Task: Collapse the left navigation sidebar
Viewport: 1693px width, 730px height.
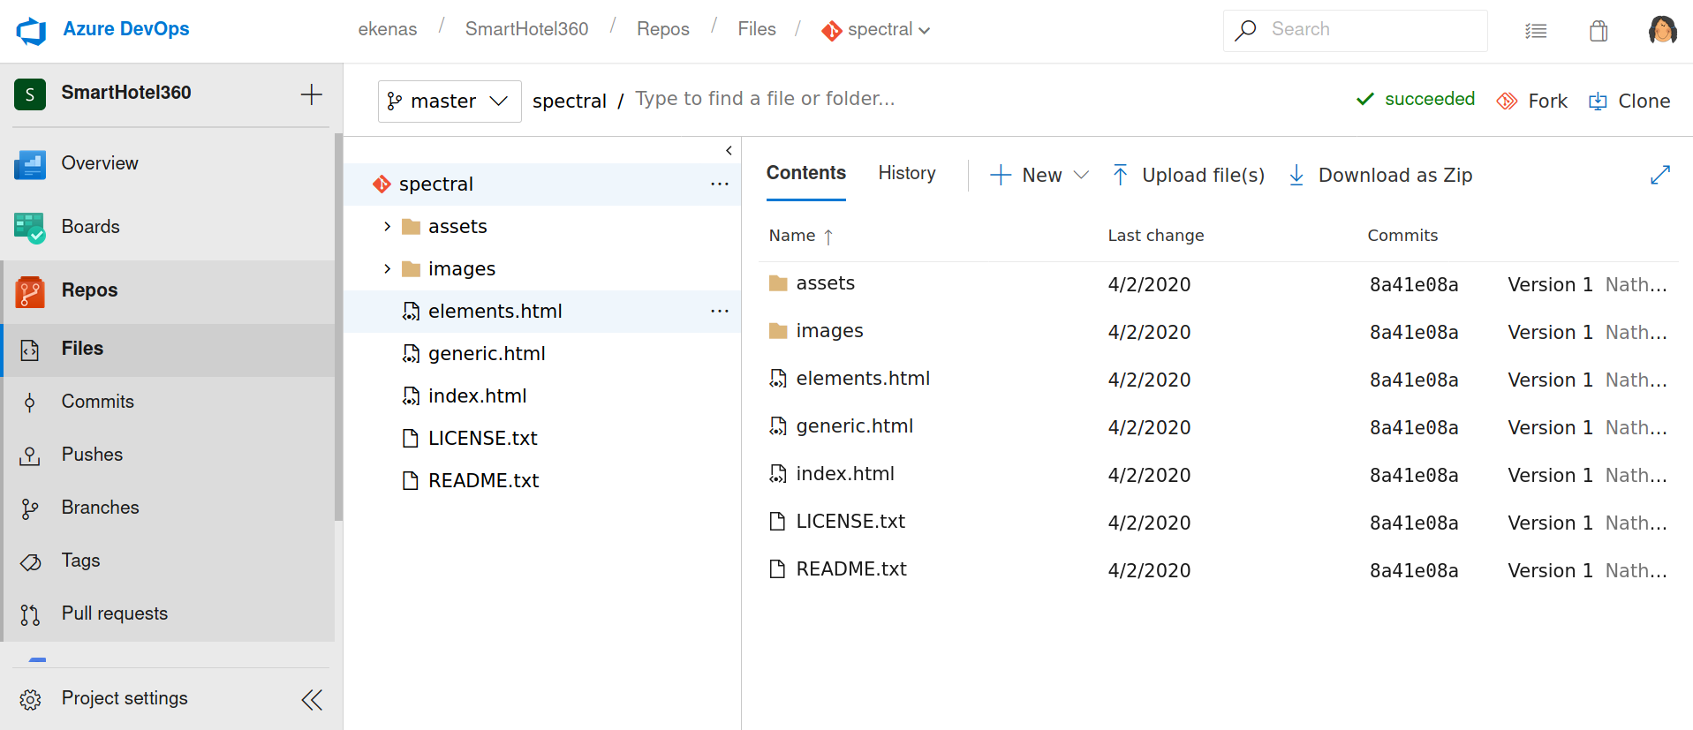Action: [312, 700]
